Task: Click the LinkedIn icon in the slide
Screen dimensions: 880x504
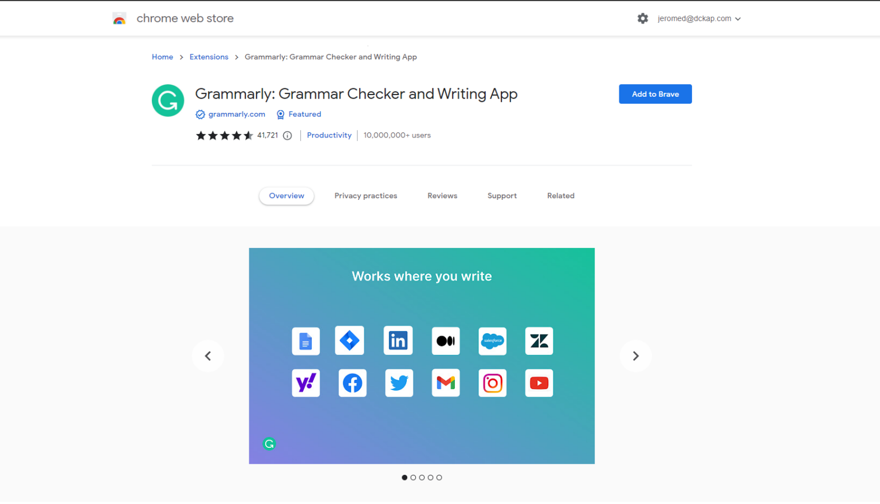Action: 398,341
